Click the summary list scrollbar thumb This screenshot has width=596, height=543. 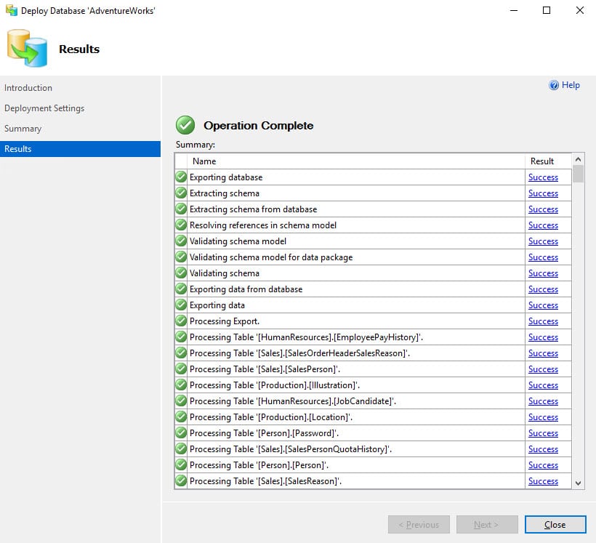point(578,174)
